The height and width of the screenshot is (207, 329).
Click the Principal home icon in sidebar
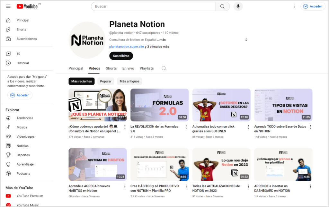click(x=8, y=20)
